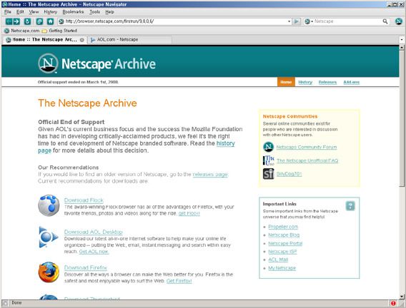Click the toolbar icon left of Home
The image size is (406, 308).
39,21
